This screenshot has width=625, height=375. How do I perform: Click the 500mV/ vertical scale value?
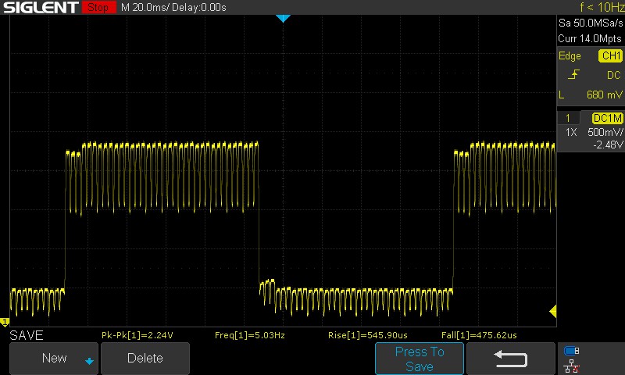pyautogui.click(x=605, y=132)
